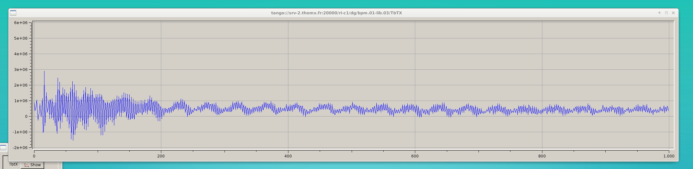Click the -2e+06 label at Y-axis bottom
693x169 pixels.
pos(20,147)
